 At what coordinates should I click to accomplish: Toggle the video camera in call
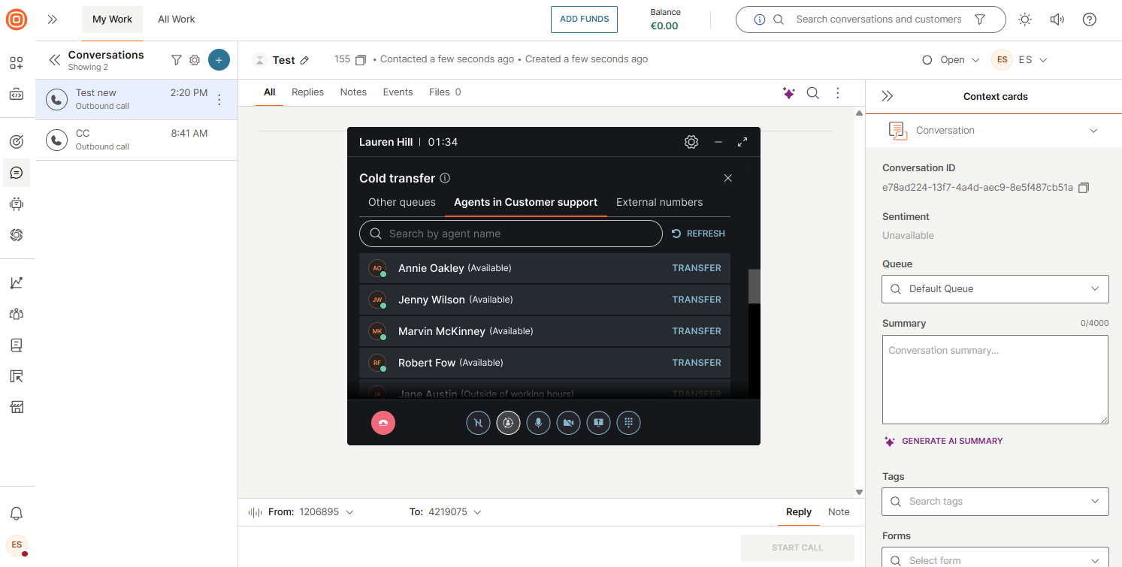pyautogui.click(x=568, y=423)
